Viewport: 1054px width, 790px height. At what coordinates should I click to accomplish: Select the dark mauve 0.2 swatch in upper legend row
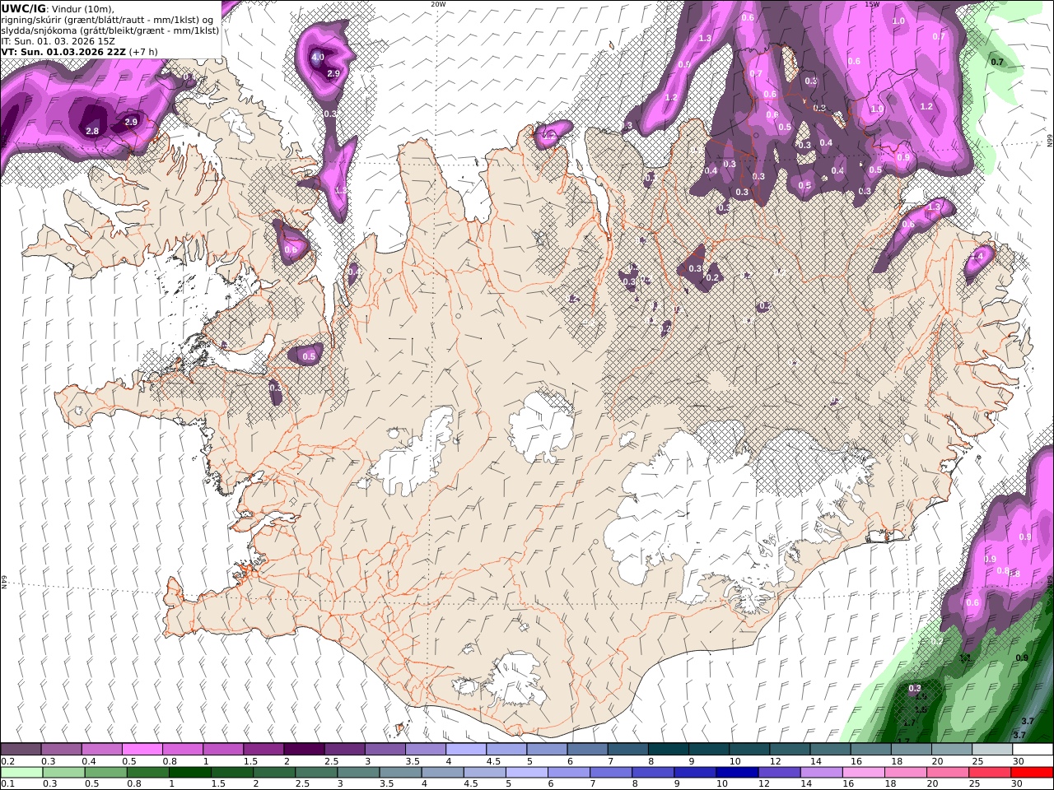[x=21, y=750]
